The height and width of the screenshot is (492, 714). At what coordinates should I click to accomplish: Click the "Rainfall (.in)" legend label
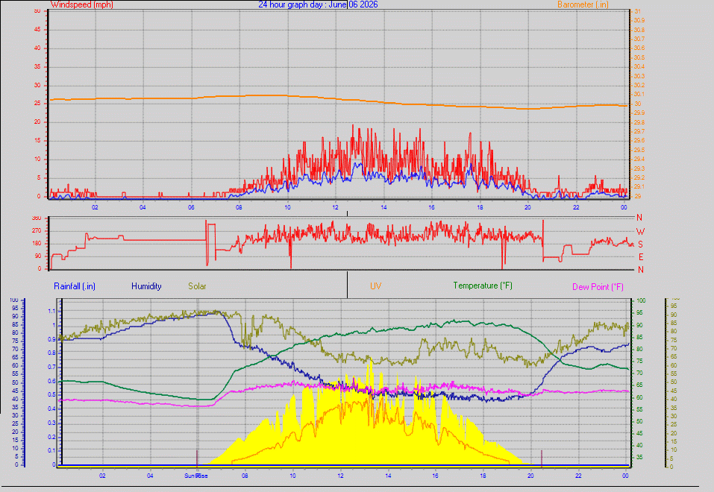74,286
